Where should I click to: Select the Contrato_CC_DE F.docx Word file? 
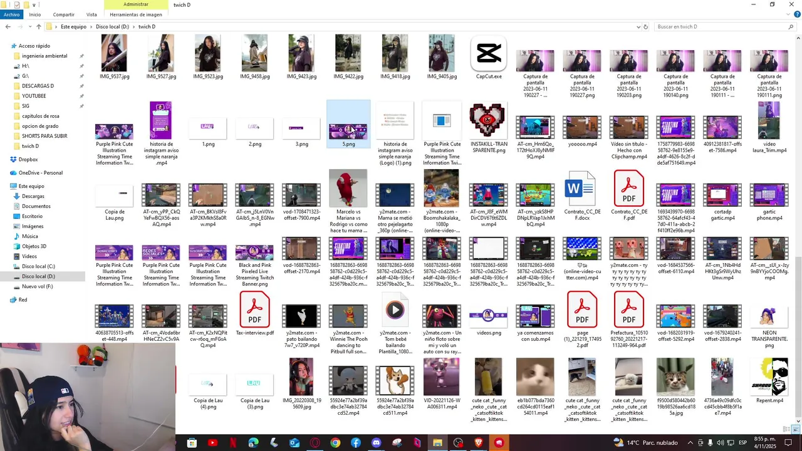582,189
